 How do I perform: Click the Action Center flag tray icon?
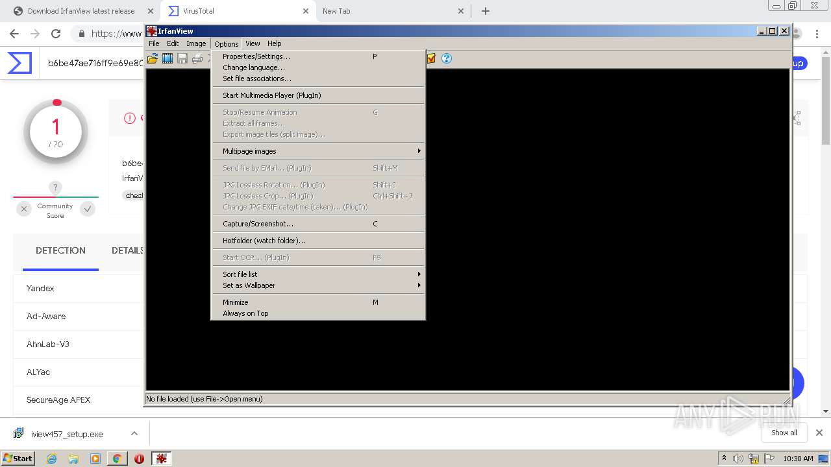coord(769,459)
